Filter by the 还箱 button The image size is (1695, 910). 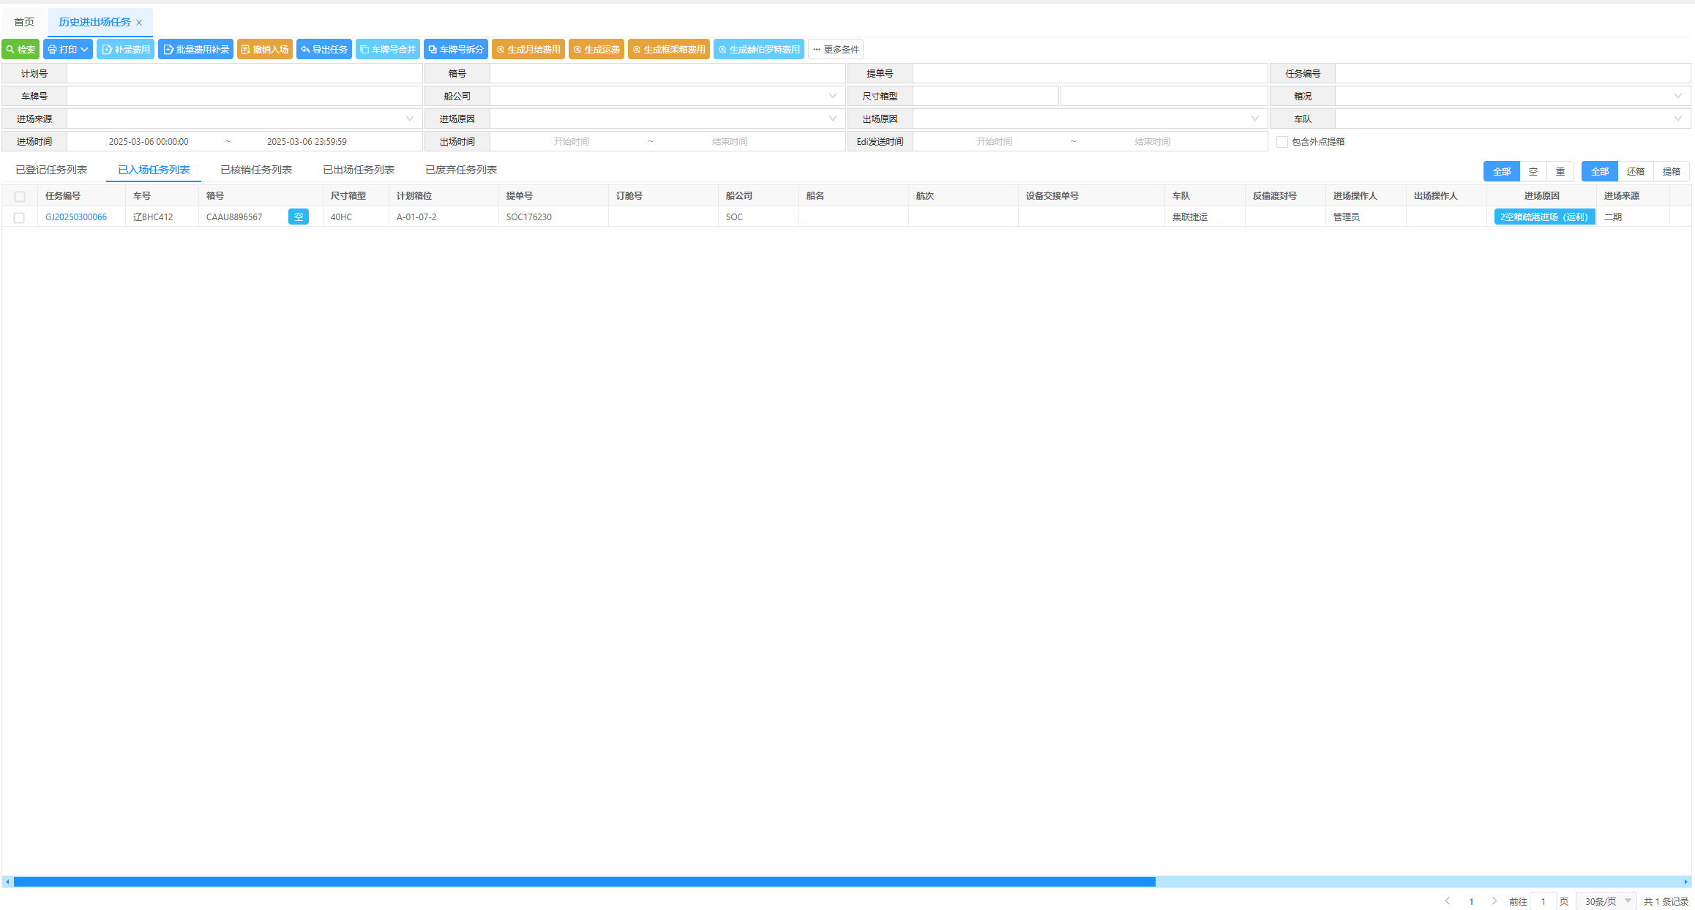(1635, 172)
